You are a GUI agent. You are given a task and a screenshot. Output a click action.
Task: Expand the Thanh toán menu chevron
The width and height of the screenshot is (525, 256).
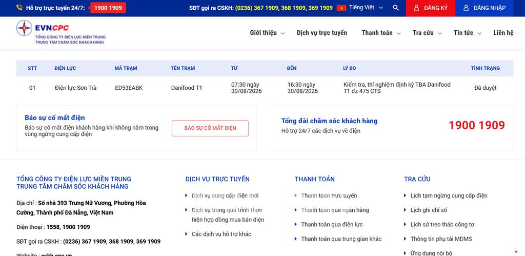[398, 33]
